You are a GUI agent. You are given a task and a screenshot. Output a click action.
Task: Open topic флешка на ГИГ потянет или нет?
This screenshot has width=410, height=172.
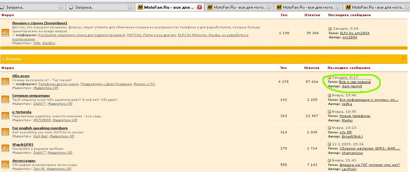pos(370,165)
